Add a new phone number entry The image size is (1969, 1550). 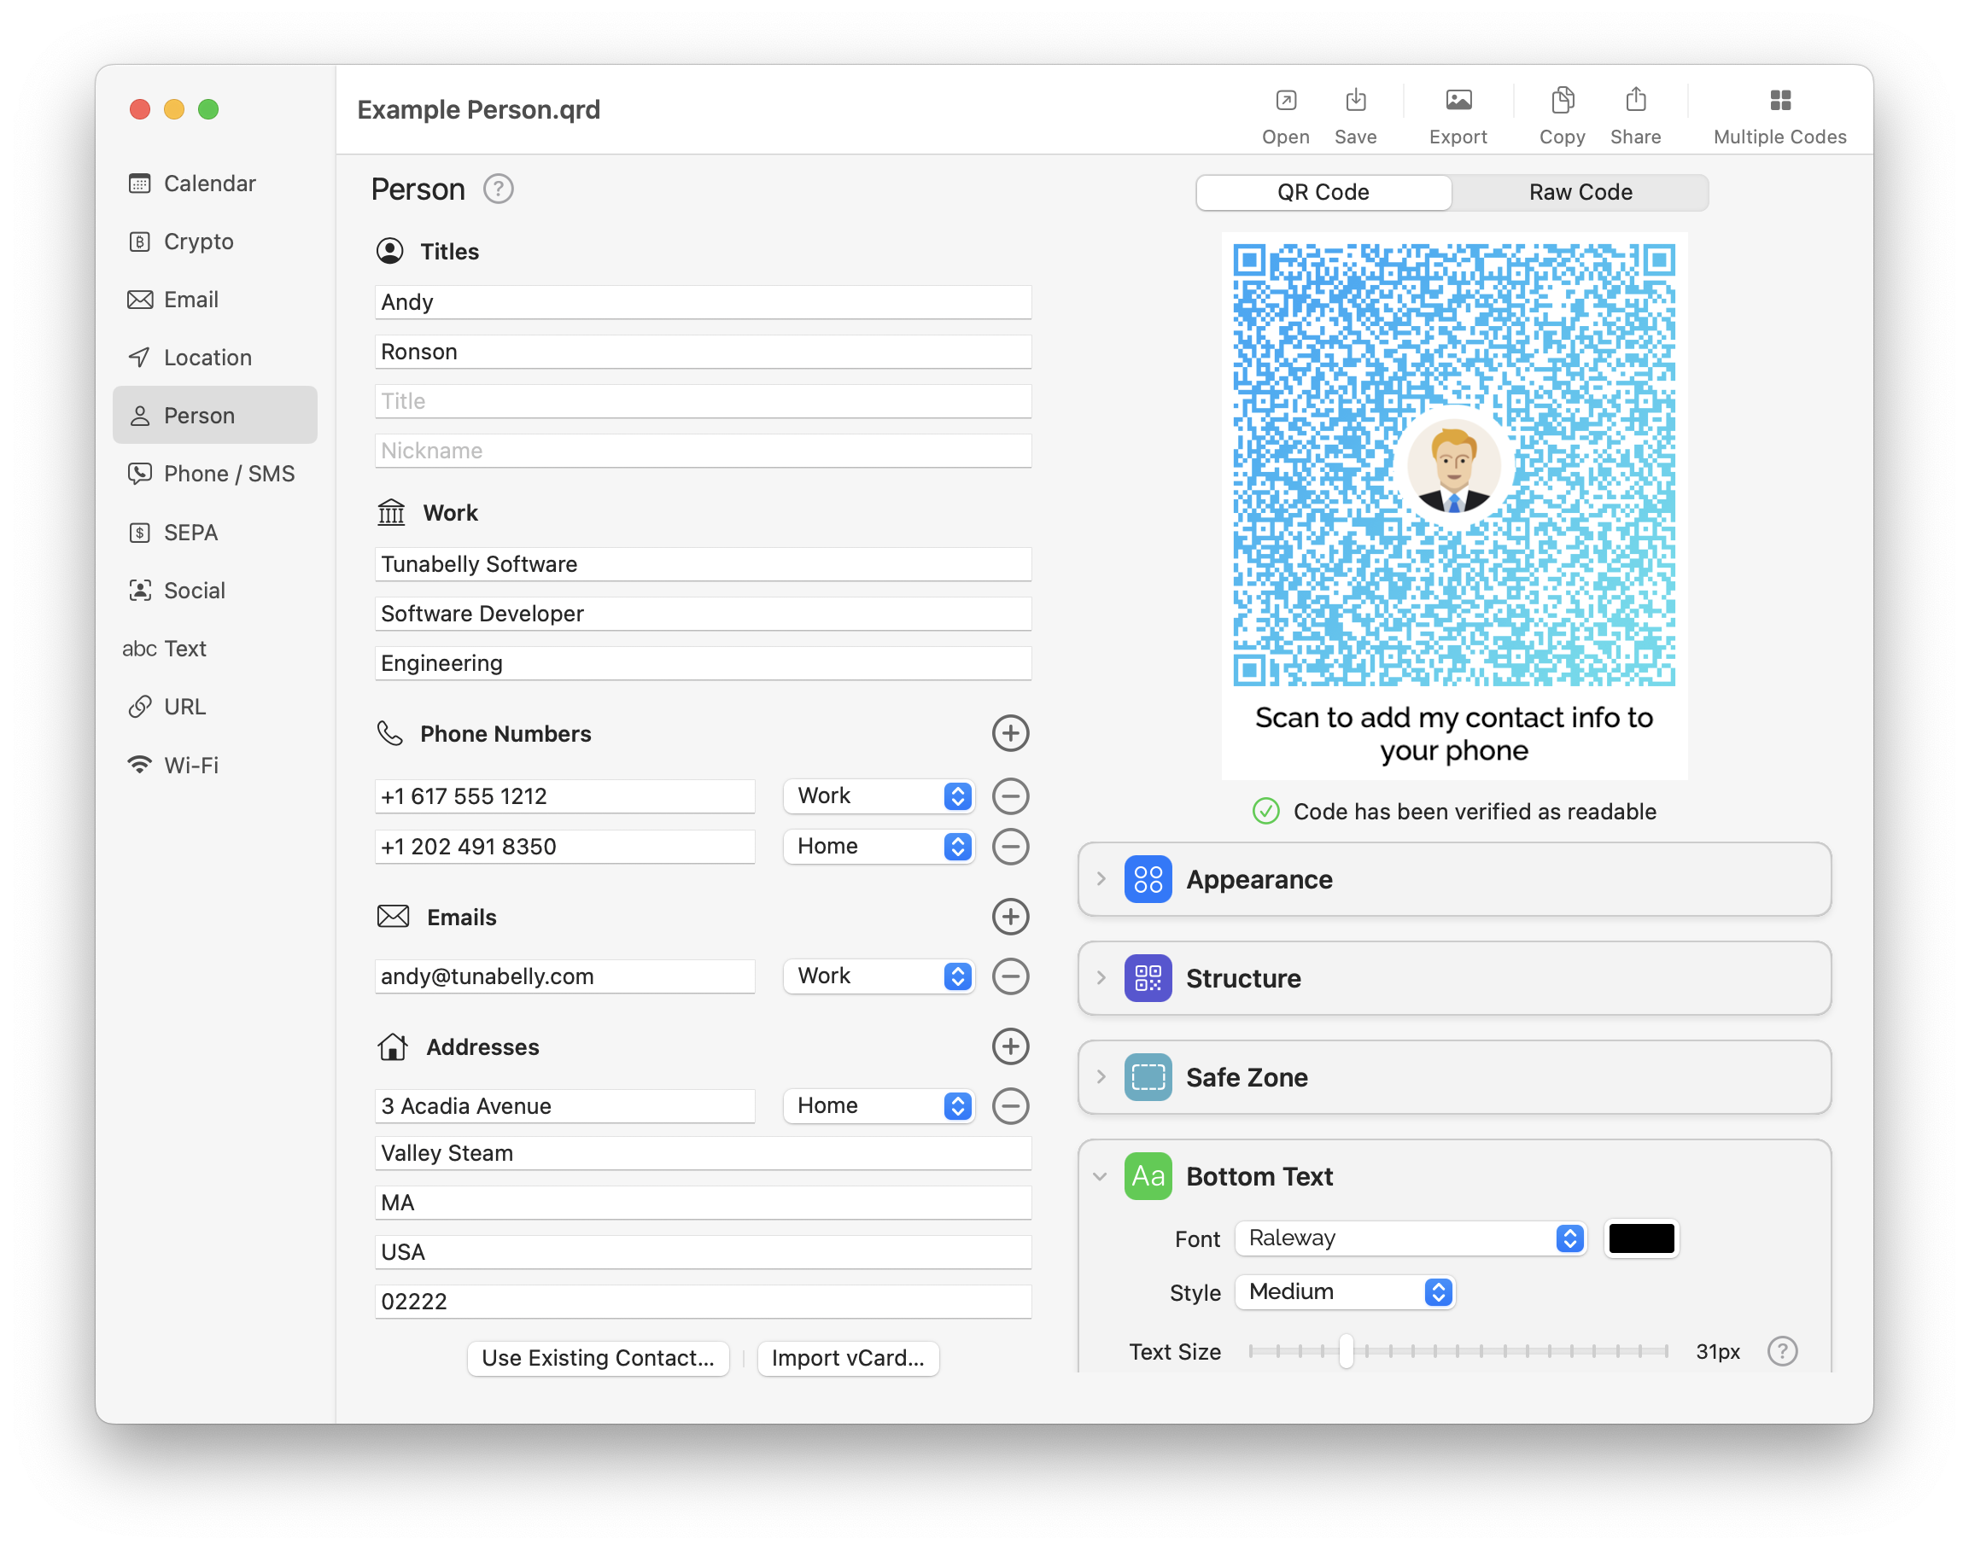pos(1010,733)
